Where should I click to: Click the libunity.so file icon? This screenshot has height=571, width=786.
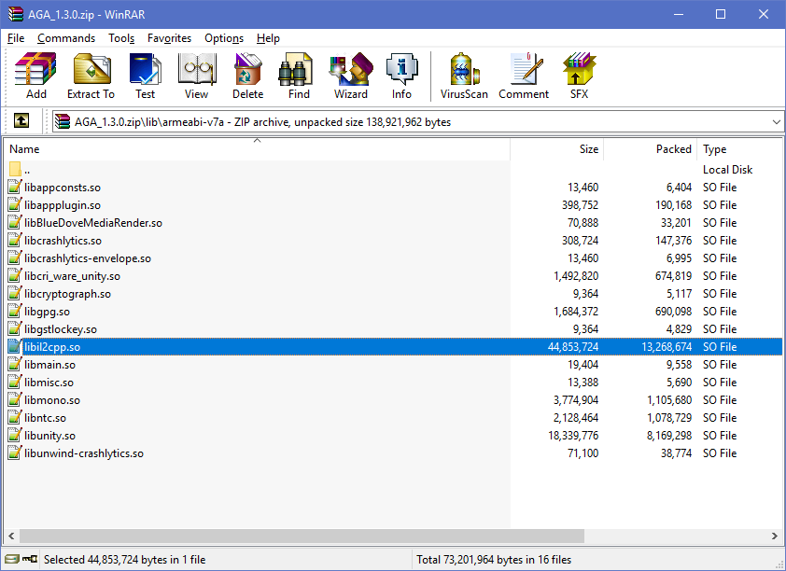15,436
